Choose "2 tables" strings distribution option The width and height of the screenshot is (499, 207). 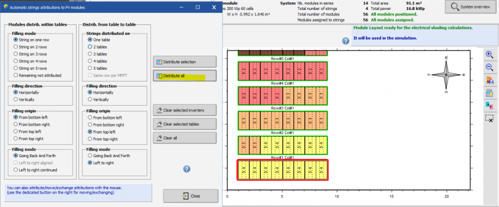point(90,46)
